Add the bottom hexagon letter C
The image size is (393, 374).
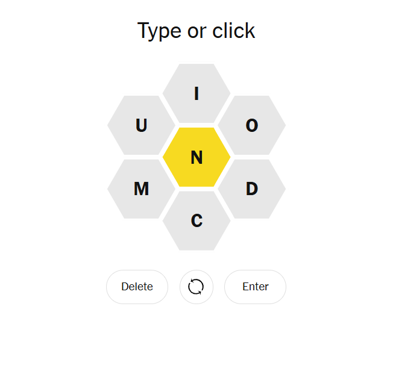pos(196,221)
